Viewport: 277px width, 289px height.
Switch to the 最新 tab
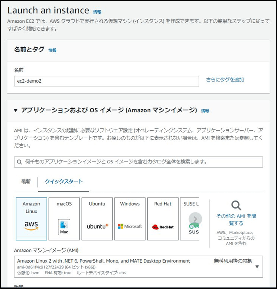(x=26, y=181)
